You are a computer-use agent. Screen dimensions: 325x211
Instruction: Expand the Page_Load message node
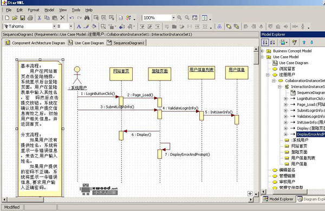point(285,105)
